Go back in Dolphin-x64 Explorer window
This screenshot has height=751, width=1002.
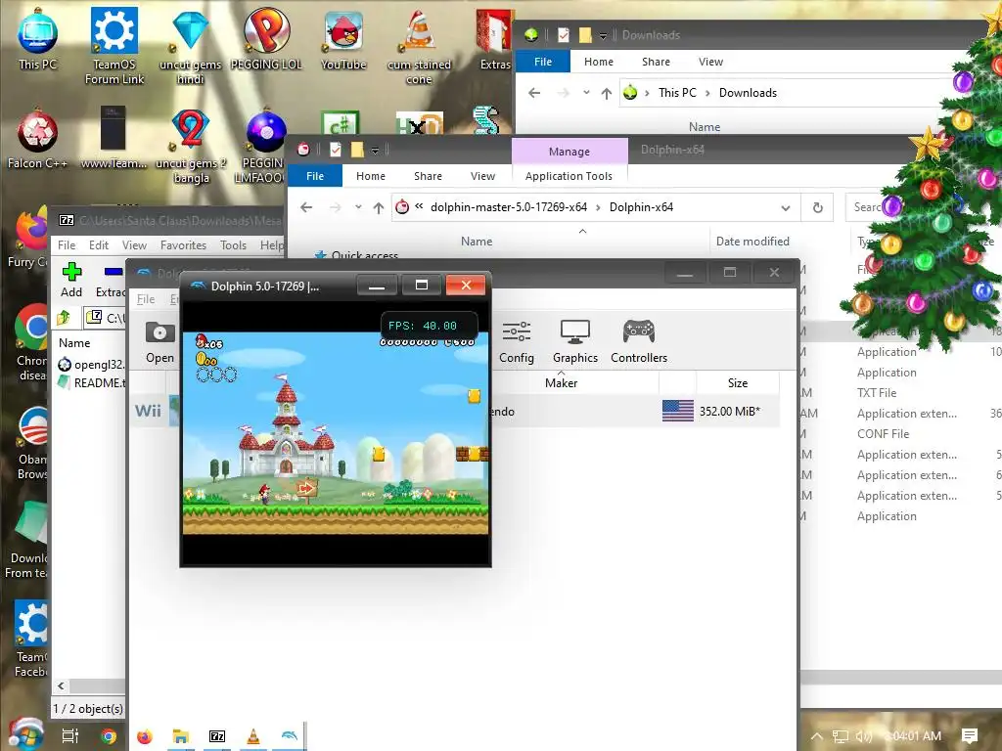[306, 207]
